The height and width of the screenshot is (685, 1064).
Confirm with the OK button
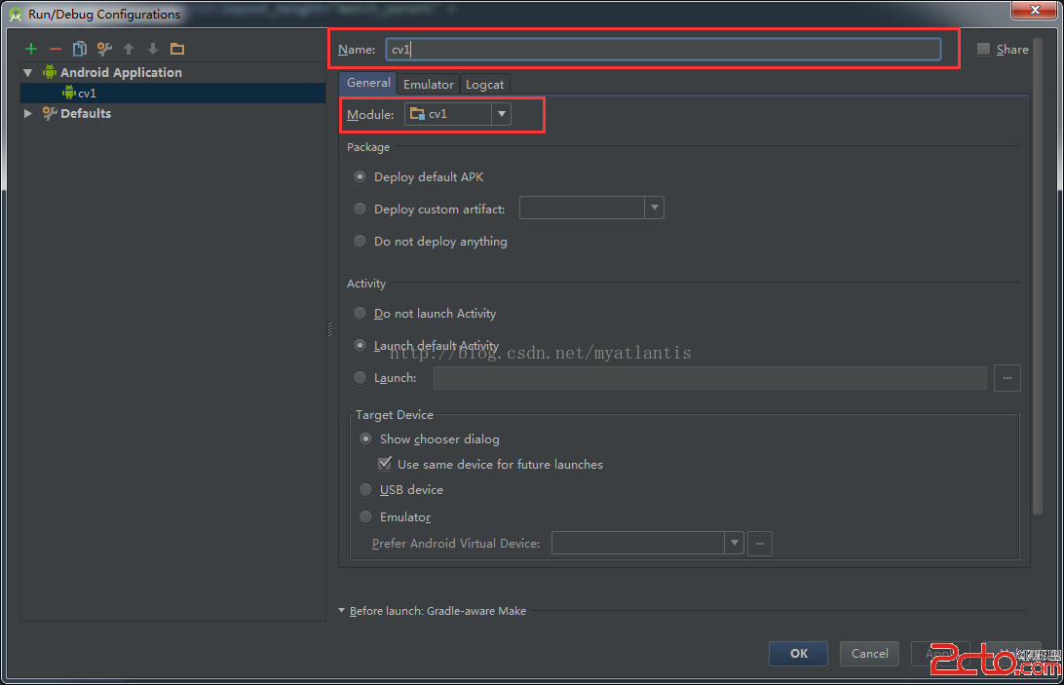coord(798,653)
